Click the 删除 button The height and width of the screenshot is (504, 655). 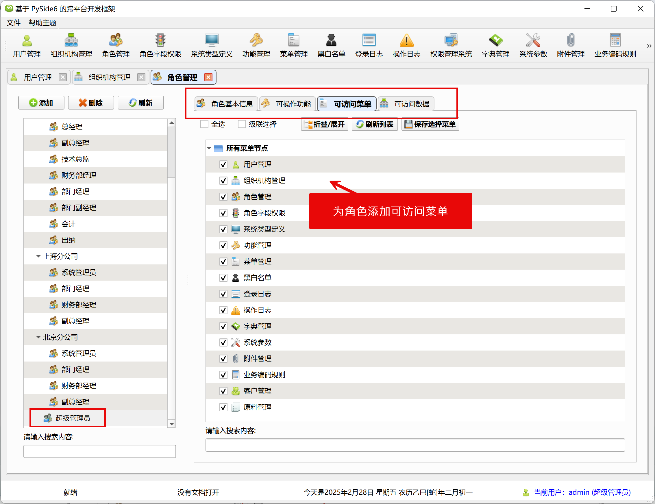click(x=91, y=103)
